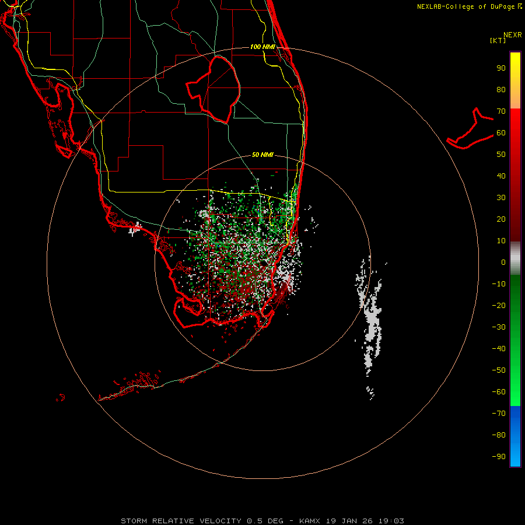Select the 0 knot scale label

click(503, 262)
